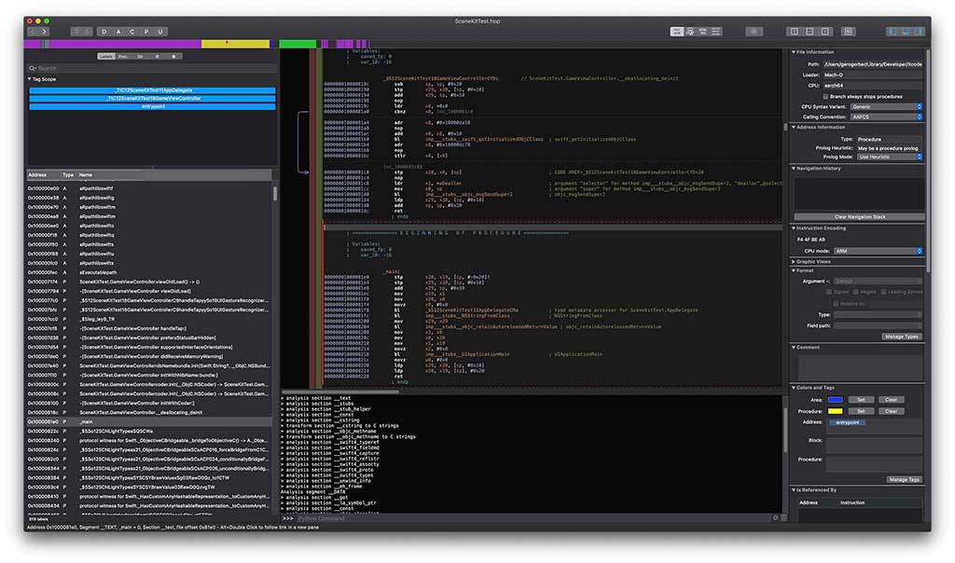This screenshot has height=563, width=955.
Task: Switch to ASM display mode icon
Action: tap(677, 32)
